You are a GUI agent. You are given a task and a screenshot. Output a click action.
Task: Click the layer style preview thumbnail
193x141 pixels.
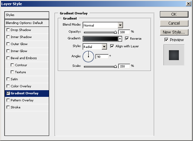[x=174, y=55]
